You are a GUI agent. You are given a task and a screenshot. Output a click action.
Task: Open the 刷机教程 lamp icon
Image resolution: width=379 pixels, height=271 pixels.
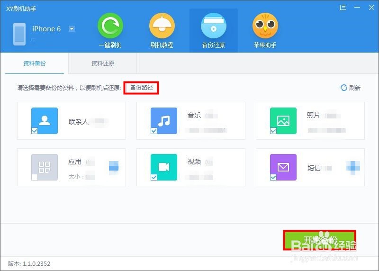tap(162, 26)
